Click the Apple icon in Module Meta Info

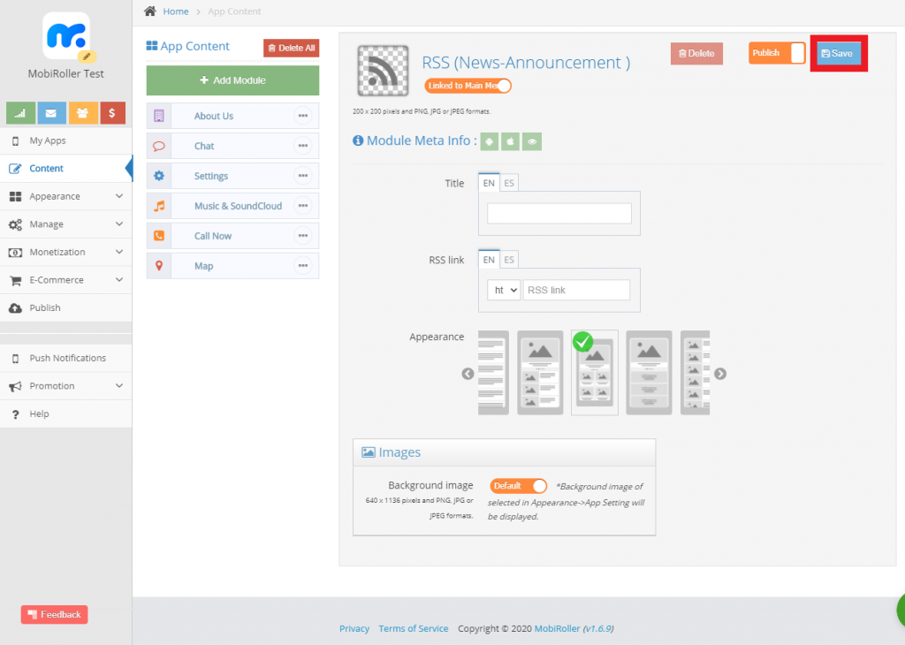pyautogui.click(x=510, y=141)
